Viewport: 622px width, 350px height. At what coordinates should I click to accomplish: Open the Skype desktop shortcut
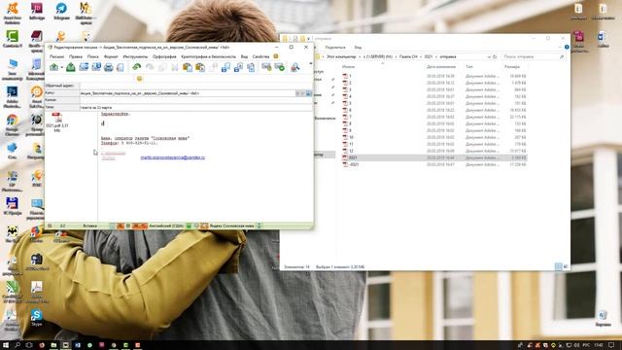(37, 318)
